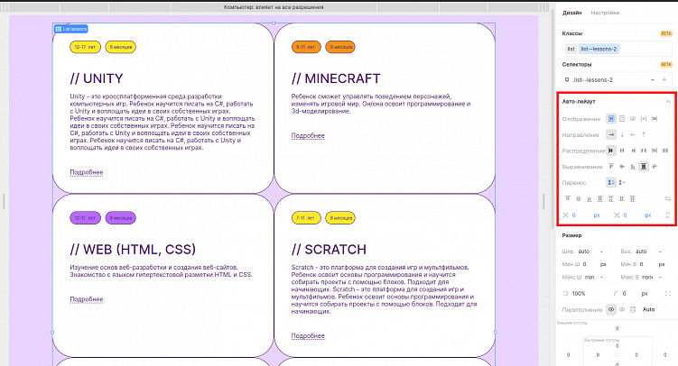
Task: Select the // SCRATCH heading
Action: coord(329,250)
